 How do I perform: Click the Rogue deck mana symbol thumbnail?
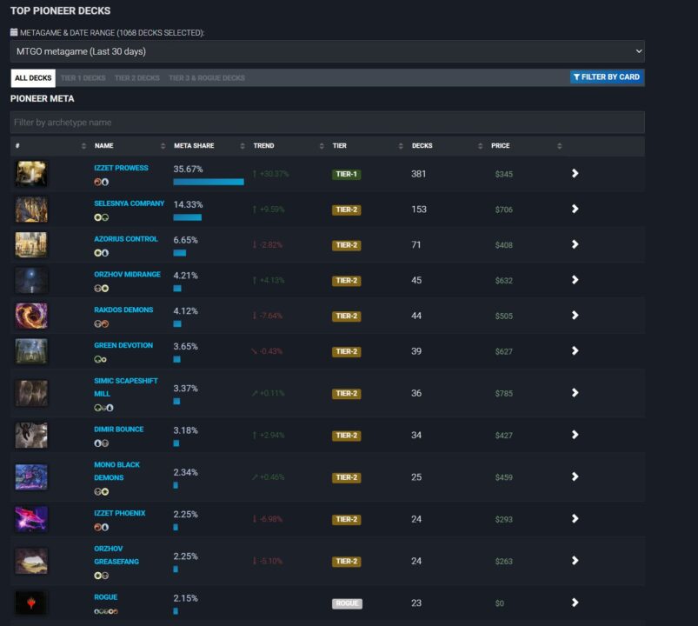click(x=31, y=603)
